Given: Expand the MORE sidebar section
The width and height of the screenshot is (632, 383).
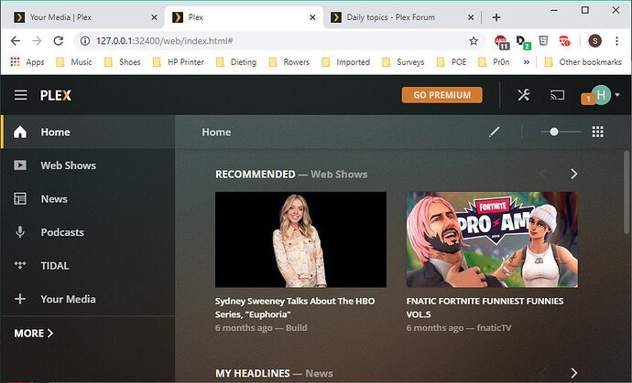Looking at the screenshot, I should (34, 333).
